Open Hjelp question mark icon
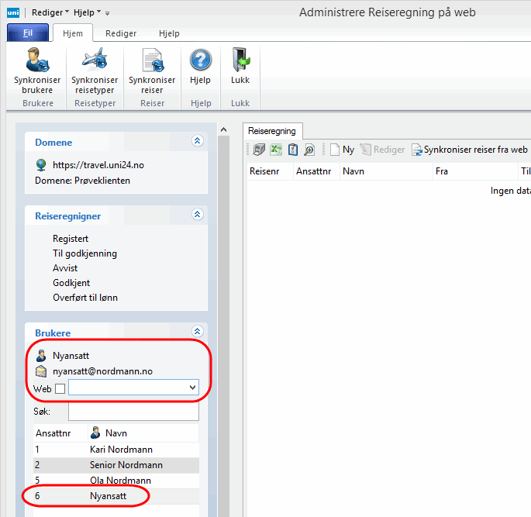This screenshot has width=531, height=517. point(200,60)
